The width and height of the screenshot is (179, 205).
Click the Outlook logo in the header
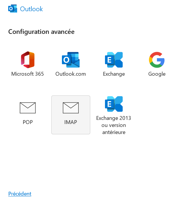[x=13, y=9]
